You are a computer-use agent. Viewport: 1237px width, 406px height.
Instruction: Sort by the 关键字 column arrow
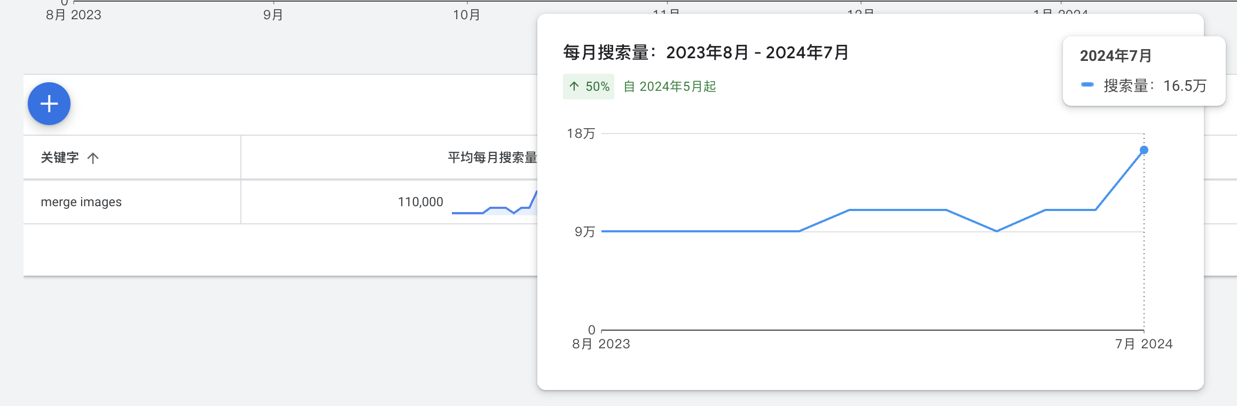(93, 158)
